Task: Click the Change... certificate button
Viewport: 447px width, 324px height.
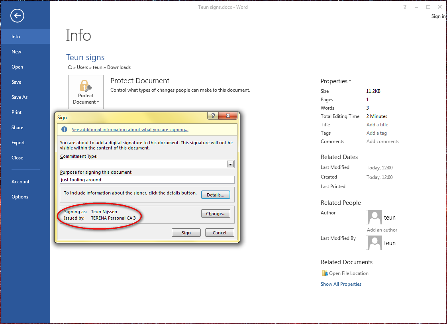Action: (216, 214)
